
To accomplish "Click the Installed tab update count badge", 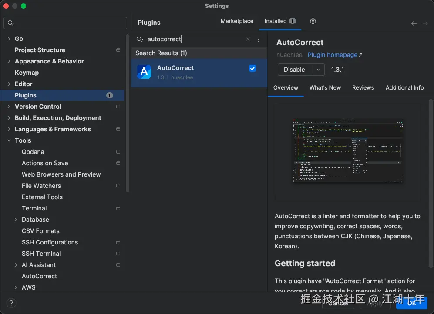I will click(x=293, y=21).
